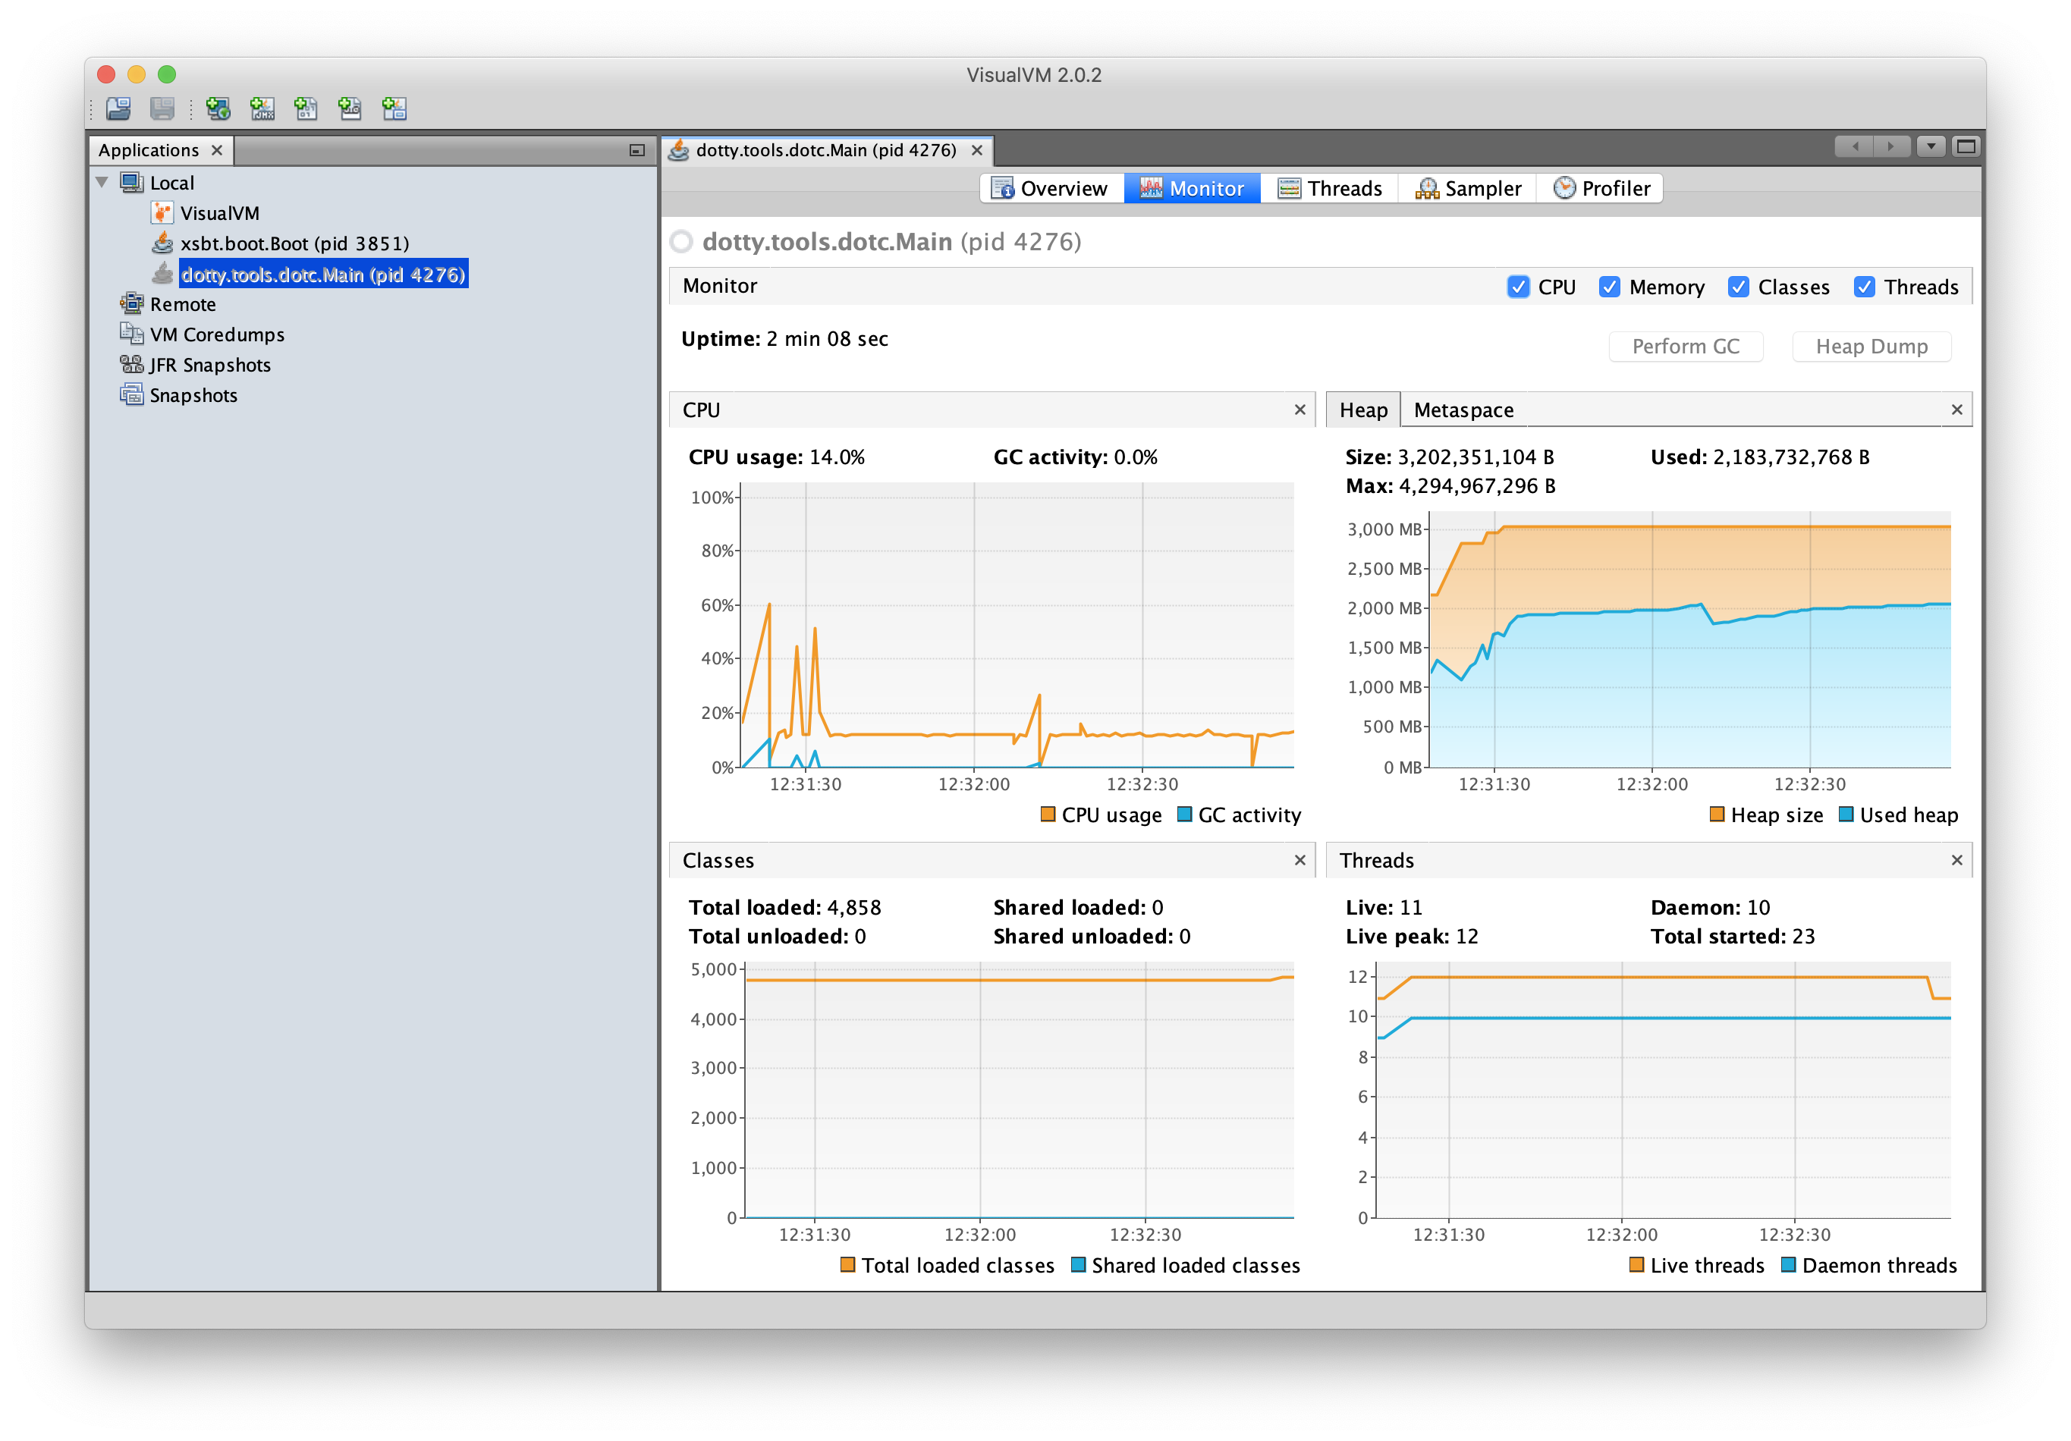This screenshot has width=2071, height=1441.
Task: Select Snapshots tree item
Action: pos(194,395)
